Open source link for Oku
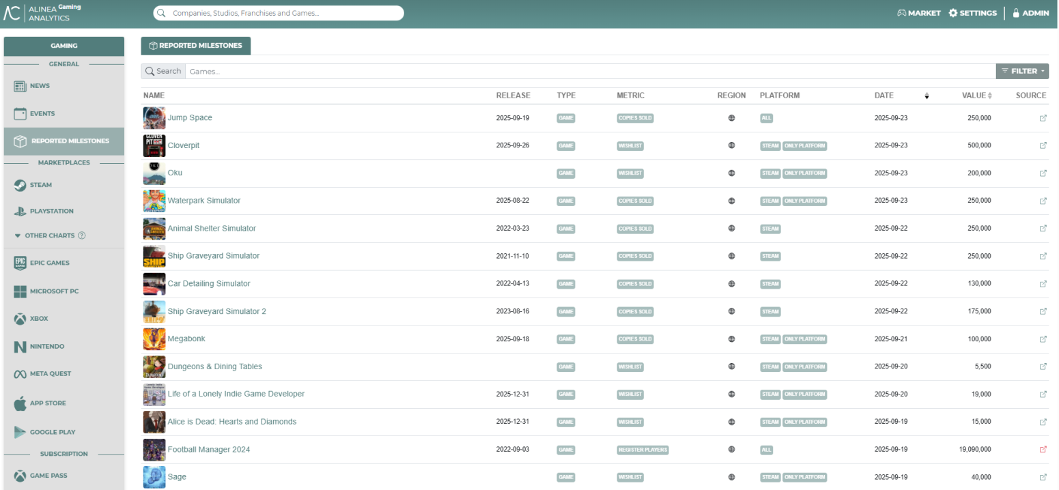1059x490 pixels. point(1043,173)
